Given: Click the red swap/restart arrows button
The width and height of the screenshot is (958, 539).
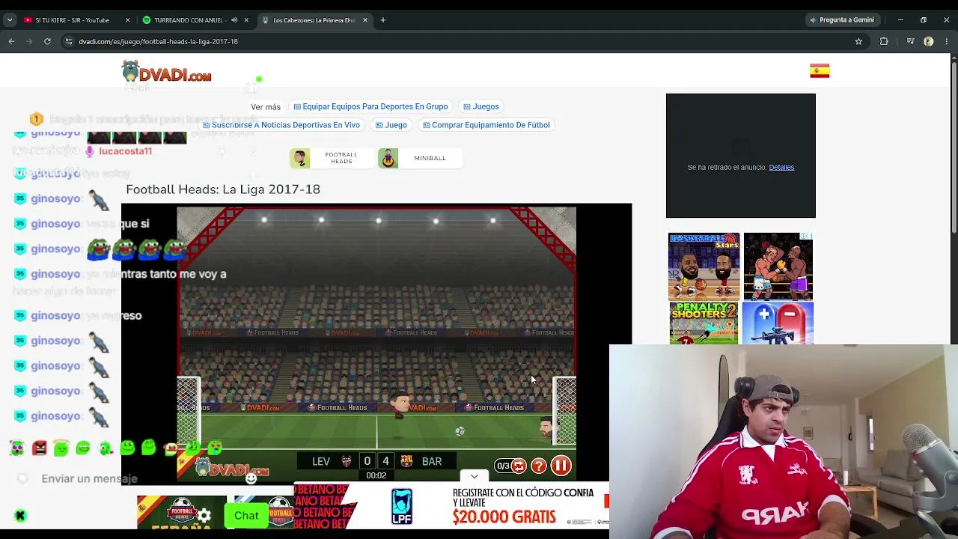Looking at the screenshot, I should point(519,466).
